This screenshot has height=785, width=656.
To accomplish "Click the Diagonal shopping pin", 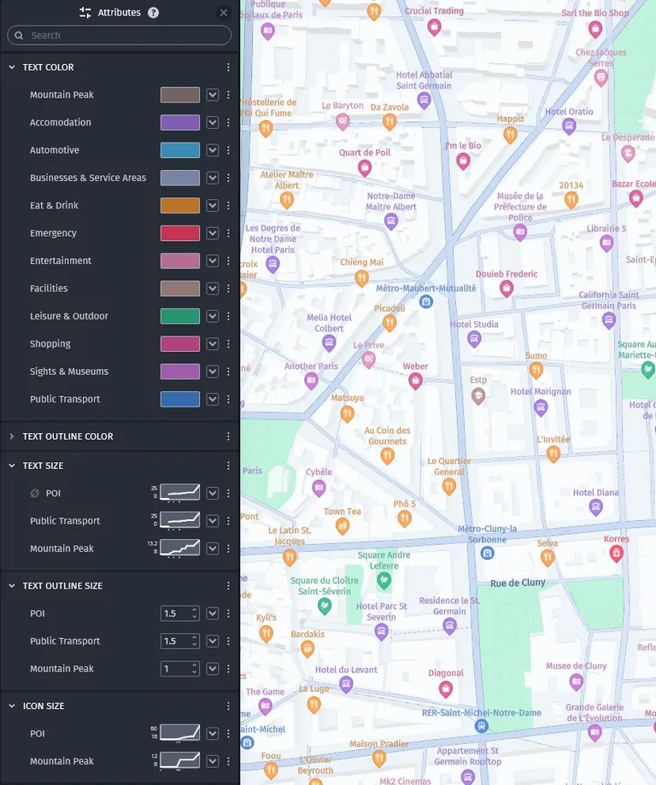I will tap(446, 689).
